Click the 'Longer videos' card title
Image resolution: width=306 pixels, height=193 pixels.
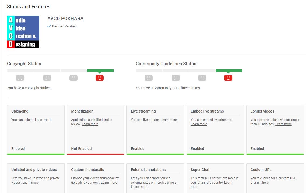[262, 111]
